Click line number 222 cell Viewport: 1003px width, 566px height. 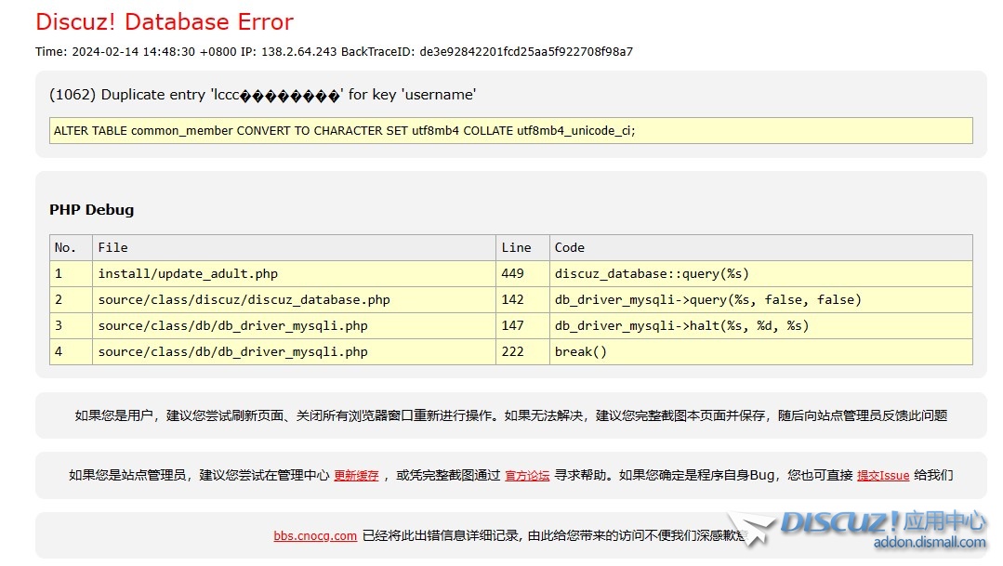coord(522,351)
